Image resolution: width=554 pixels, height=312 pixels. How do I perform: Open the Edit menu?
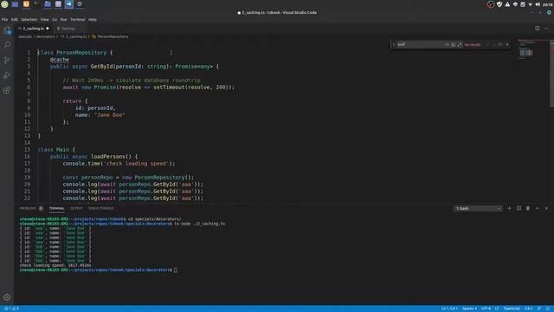[x=15, y=19]
